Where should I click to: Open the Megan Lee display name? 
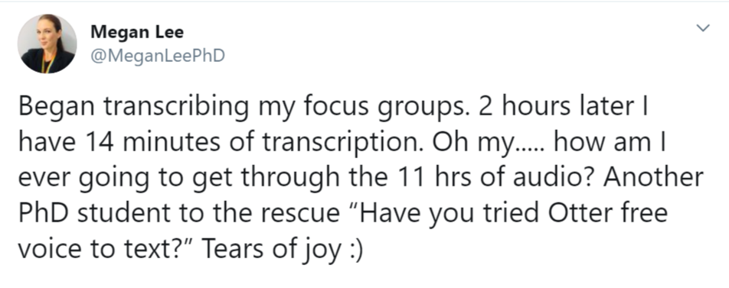click(136, 32)
